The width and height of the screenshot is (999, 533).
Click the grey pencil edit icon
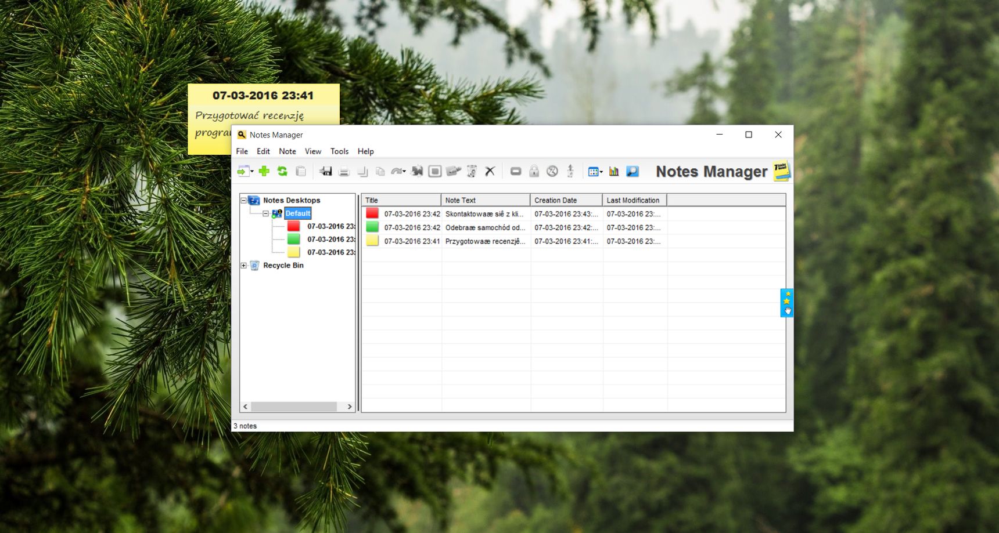pos(453,171)
